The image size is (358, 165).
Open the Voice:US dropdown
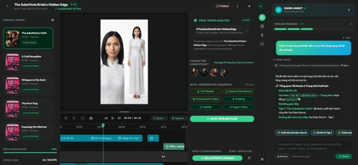[x=179, y=118]
